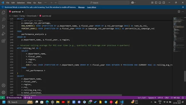
Task: Click the Learn More link
Action: click(x=92, y=7)
